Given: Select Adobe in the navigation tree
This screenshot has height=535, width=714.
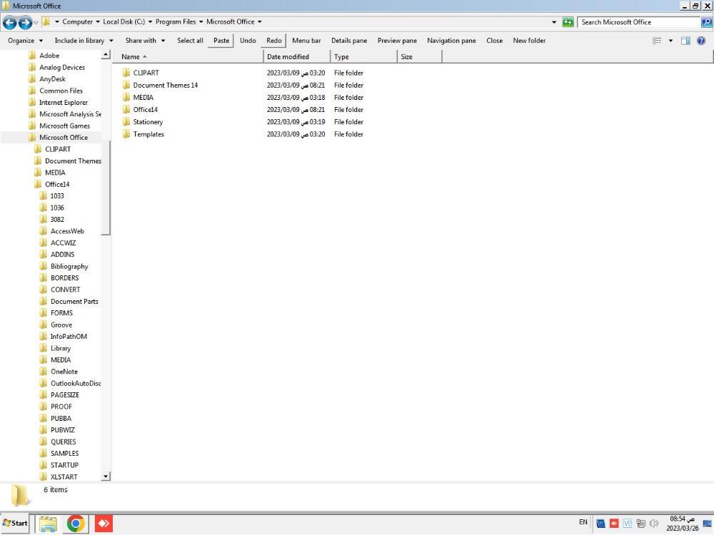Looking at the screenshot, I should [x=49, y=56].
